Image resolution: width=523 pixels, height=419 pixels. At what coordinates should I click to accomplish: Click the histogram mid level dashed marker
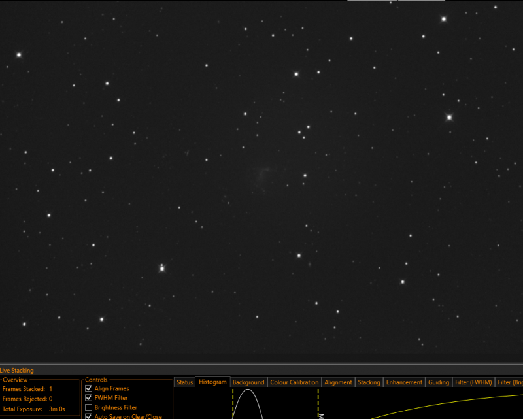click(318, 403)
